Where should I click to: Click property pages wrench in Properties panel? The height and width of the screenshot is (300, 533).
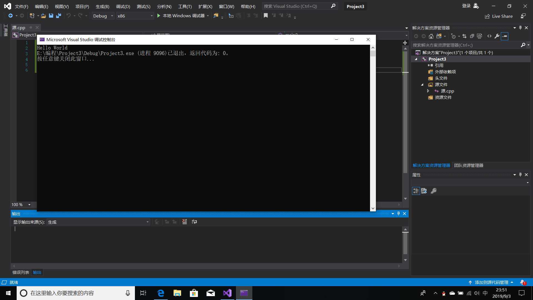coord(433,191)
